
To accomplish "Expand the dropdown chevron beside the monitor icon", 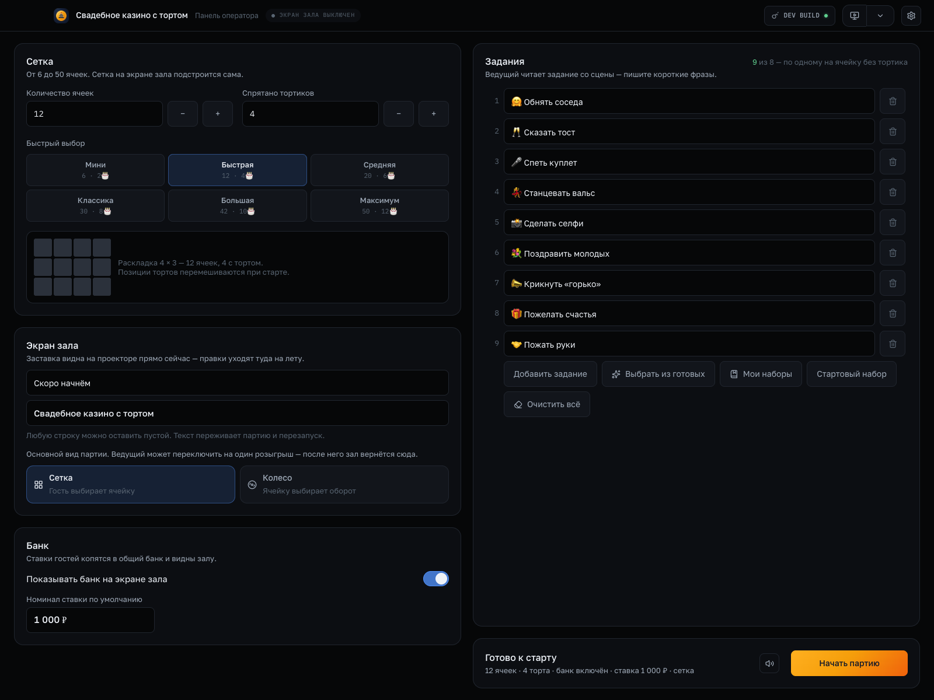I will coord(880,16).
